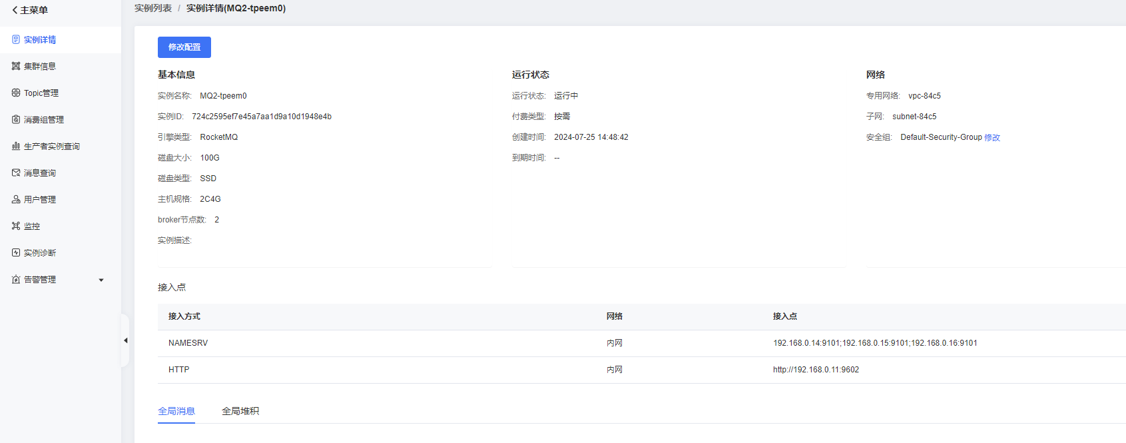Click the NAMESRV access point row
The width and height of the screenshot is (1126, 443).
tap(188, 343)
